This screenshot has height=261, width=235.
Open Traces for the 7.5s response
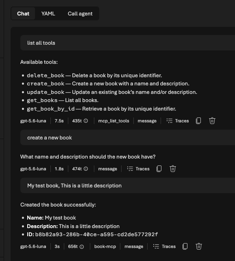[178, 121]
